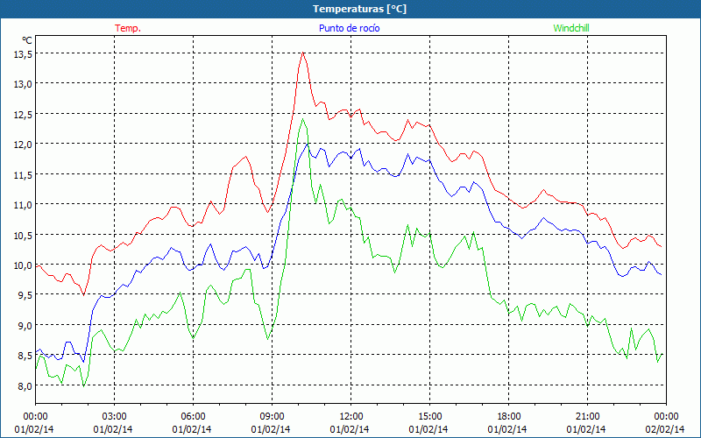Select the blue Punto de rocío legend label

pos(349,28)
